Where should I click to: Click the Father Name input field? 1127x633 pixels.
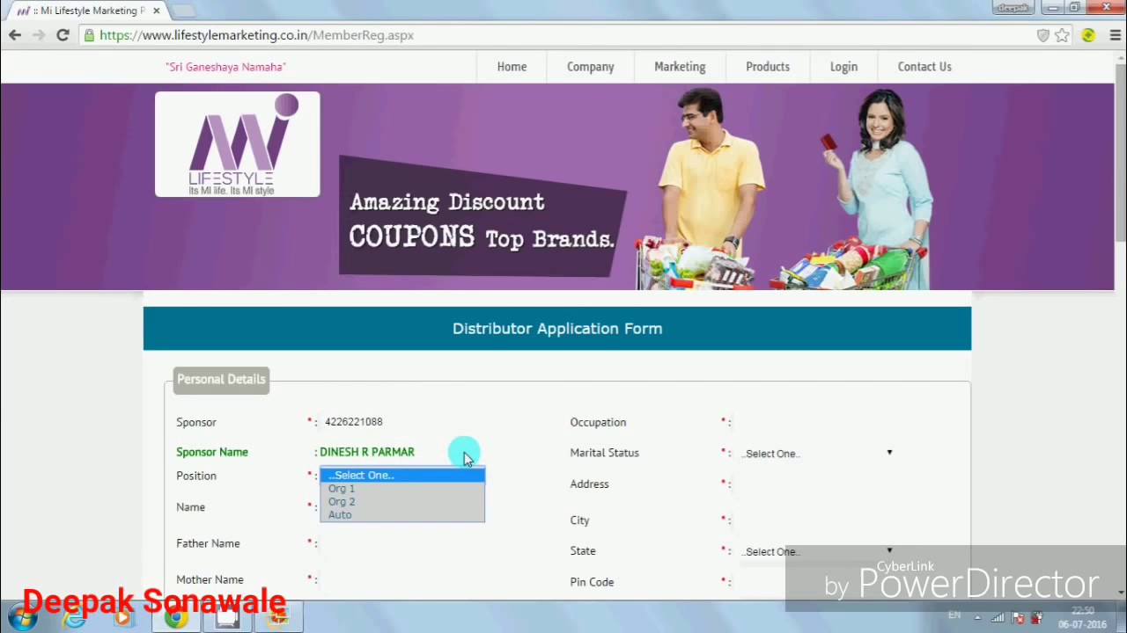coord(402,543)
